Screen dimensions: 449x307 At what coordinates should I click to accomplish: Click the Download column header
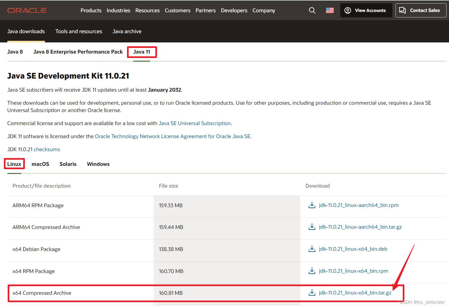(x=318, y=186)
